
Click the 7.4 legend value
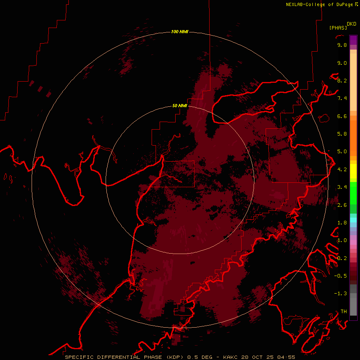coord(342,98)
